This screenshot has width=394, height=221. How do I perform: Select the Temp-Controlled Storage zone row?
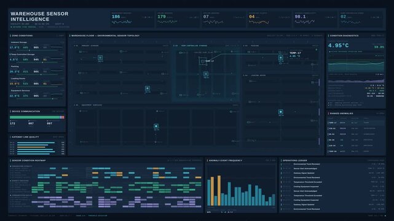(x=37, y=58)
